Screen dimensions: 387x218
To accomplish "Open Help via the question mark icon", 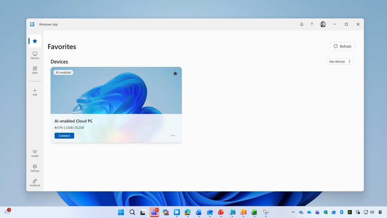I will tap(312, 24).
